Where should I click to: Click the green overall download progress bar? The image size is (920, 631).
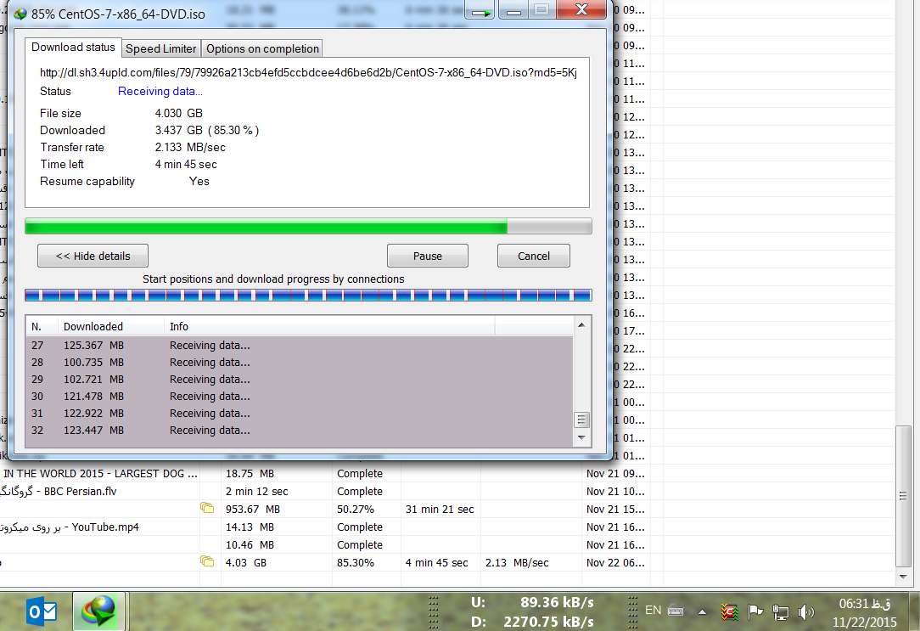coord(308,226)
